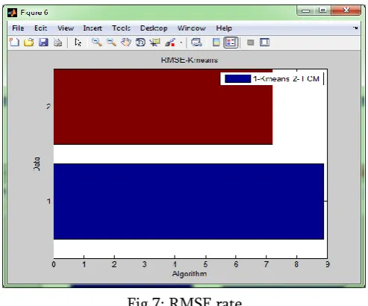Toggle the Insert Legend toolbar button
This screenshot has width=368, height=306.
tap(231, 43)
